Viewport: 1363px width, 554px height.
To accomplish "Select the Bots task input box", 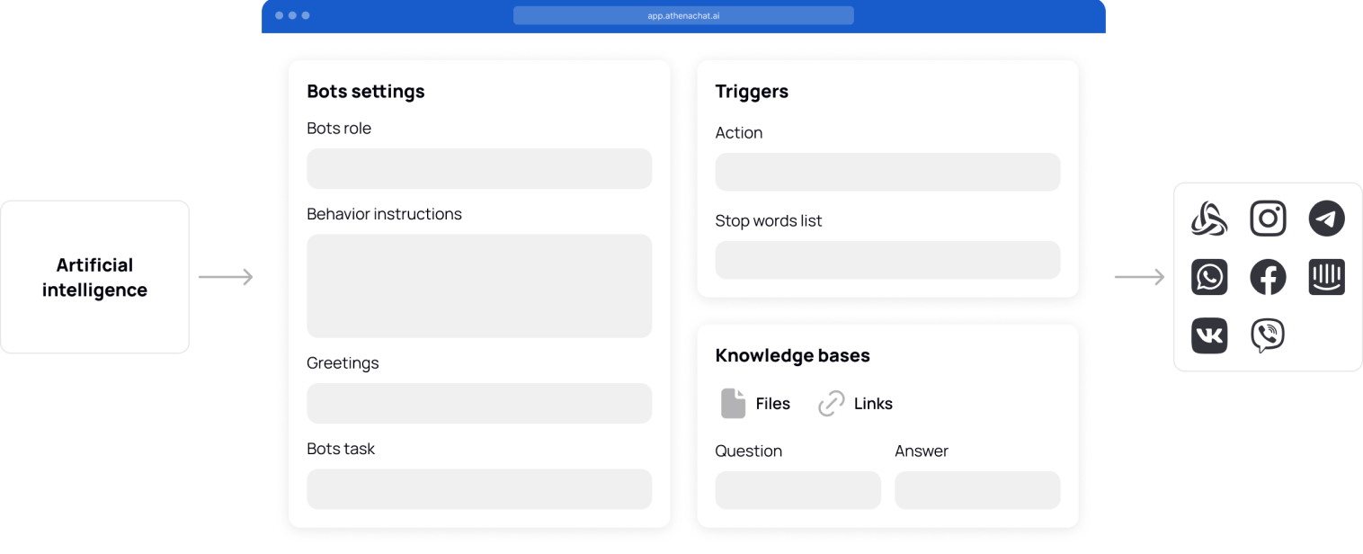I will (478, 489).
